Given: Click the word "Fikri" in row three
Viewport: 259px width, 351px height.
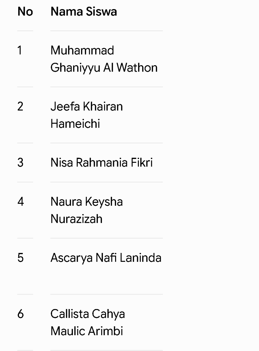Looking at the screenshot, I should pyautogui.click(x=142, y=162).
